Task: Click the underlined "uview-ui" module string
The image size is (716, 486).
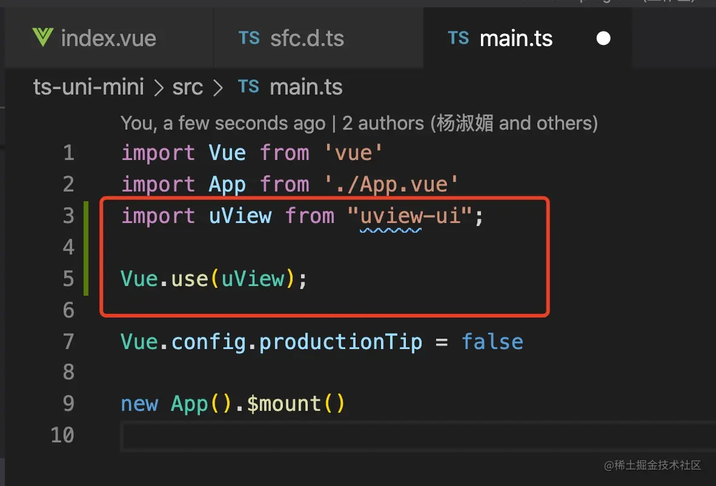Action: [x=410, y=216]
